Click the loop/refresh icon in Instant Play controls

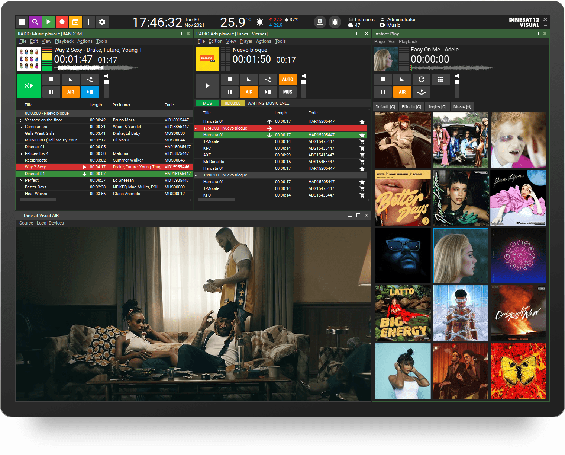pyautogui.click(x=422, y=79)
